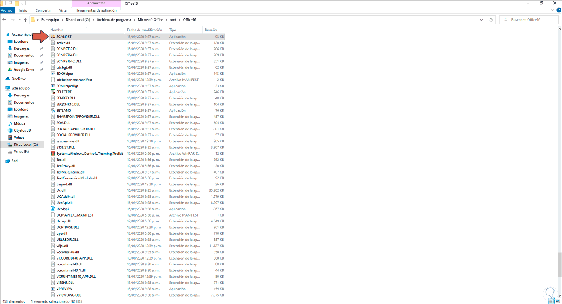Viewport: 562px width, 304px height.
Task: Click the folder icon inside the address bar
Action: pos(33,20)
